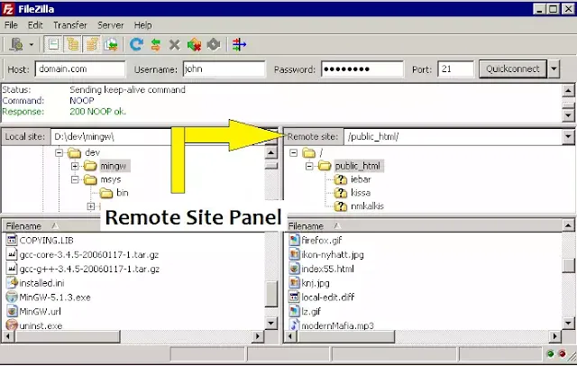The height and width of the screenshot is (366, 577).
Task: Open the Remote site path dropdown
Action: pyautogui.click(x=568, y=137)
